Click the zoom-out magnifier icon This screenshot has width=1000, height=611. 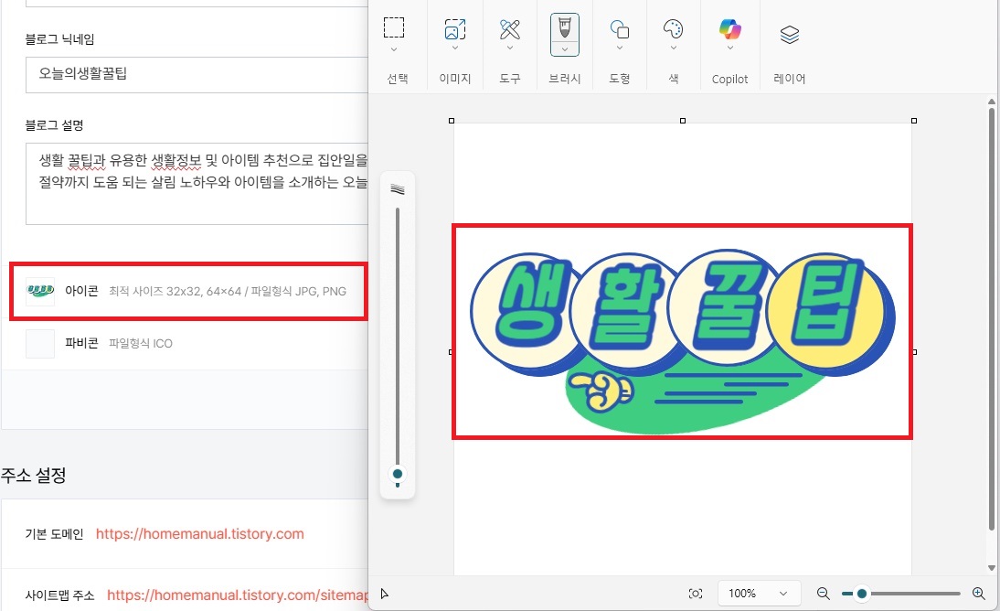[x=824, y=593]
